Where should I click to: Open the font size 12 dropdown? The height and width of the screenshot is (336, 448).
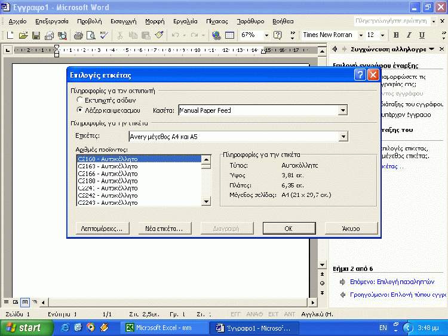coord(382,35)
